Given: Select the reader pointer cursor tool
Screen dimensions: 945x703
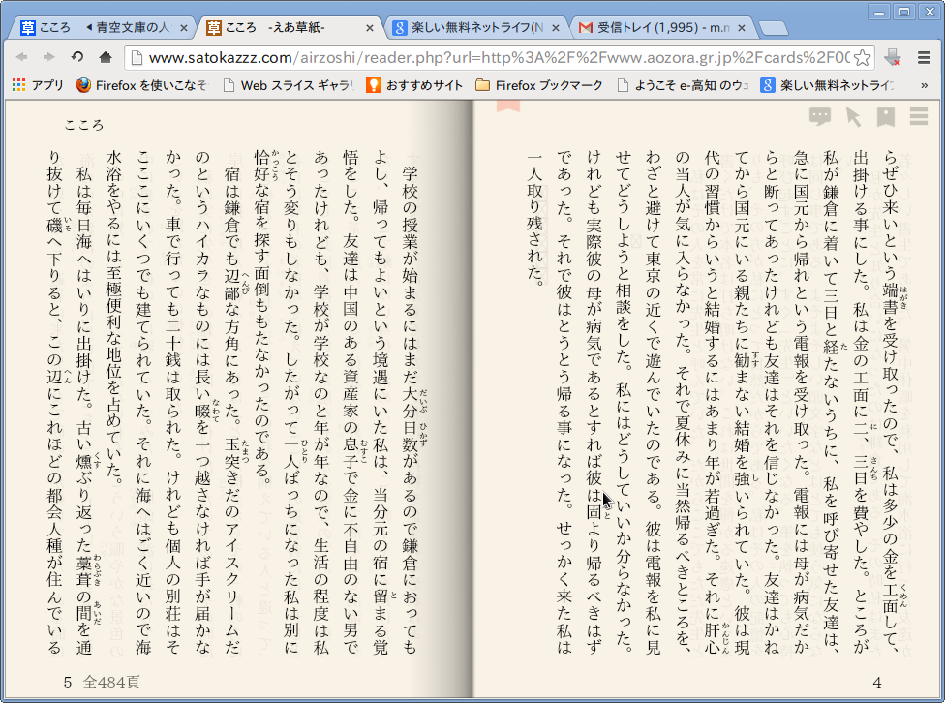Looking at the screenshot, I should pos(853,116).
